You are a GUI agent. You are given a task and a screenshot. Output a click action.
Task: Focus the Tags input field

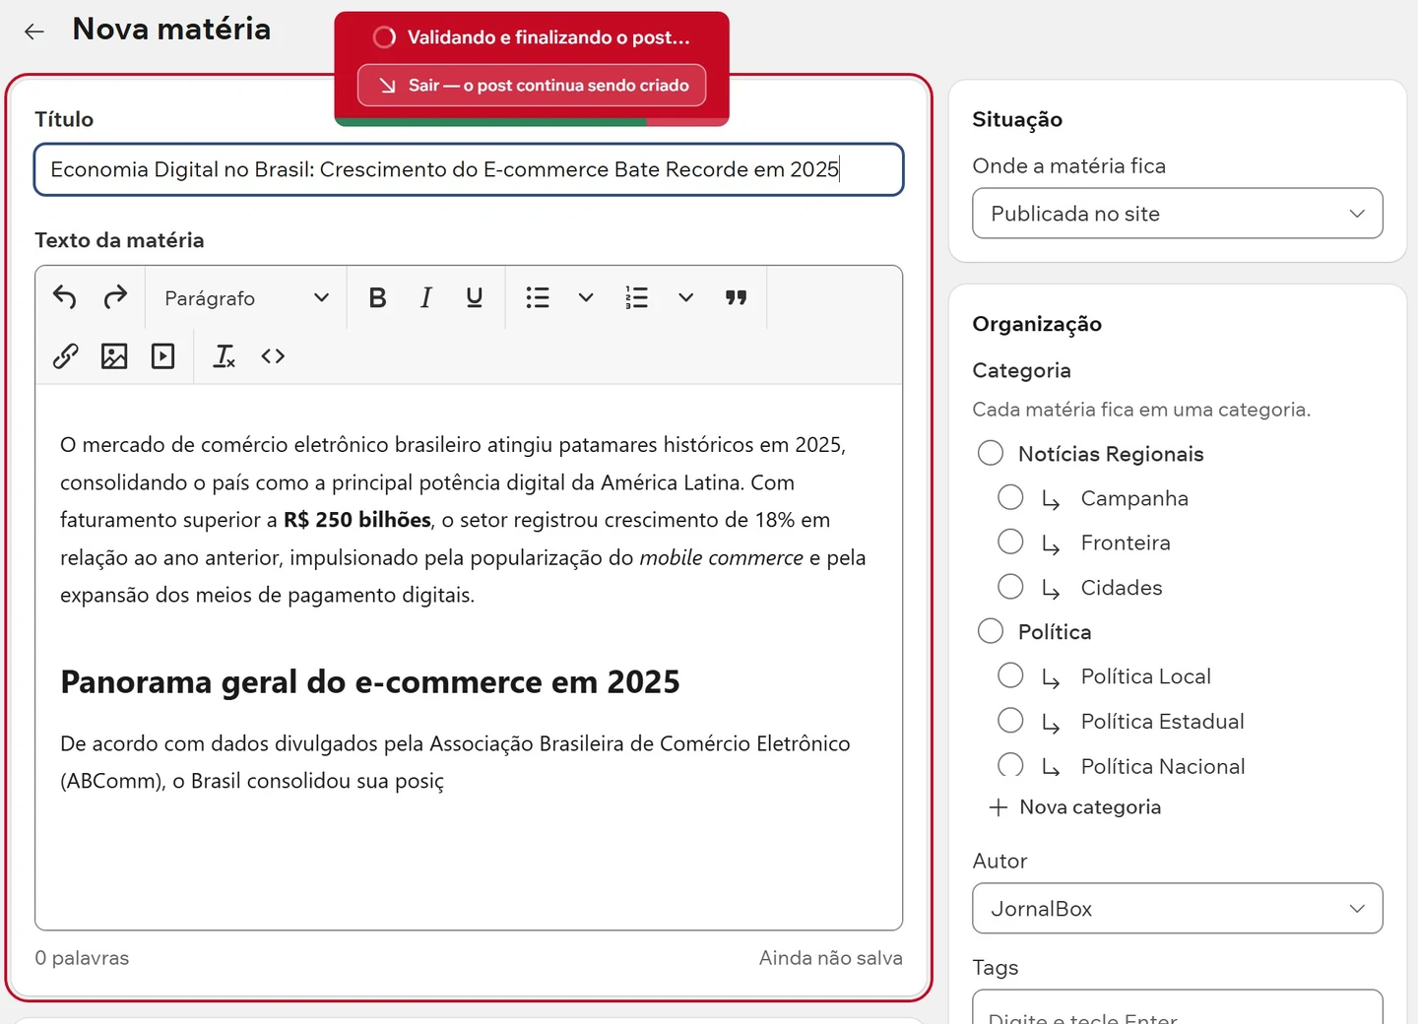(x=1178, y=1008)
